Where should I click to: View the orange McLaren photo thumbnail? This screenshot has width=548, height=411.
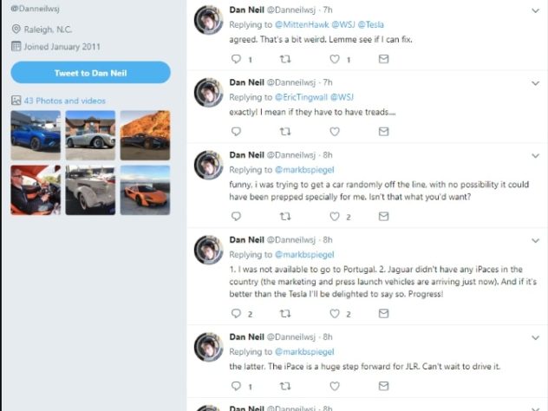tap(145, 190)
